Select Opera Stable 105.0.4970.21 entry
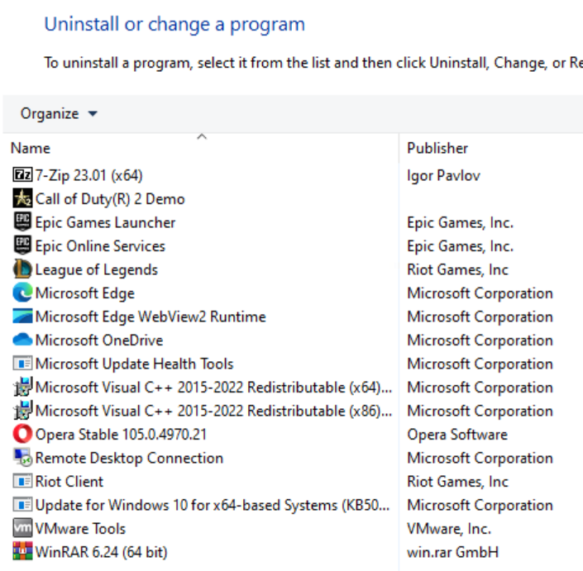 pos(121,435)
